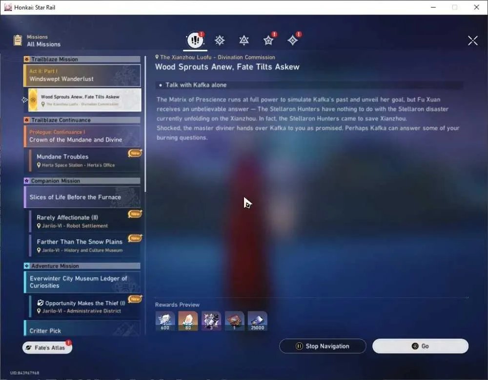Click the mission list scrollbar

[145, 124]
